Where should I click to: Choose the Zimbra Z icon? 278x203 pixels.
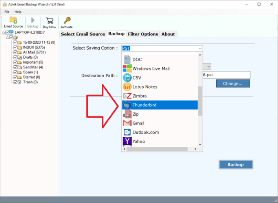pyautogui.click(x=127, y=96)
